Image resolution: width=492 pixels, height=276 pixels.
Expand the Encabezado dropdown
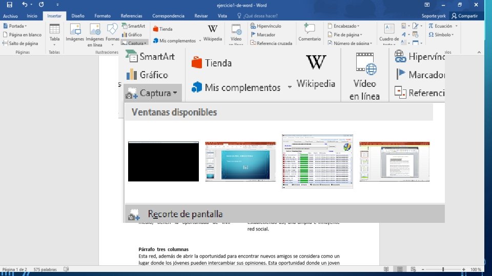(x=343, y=26)
